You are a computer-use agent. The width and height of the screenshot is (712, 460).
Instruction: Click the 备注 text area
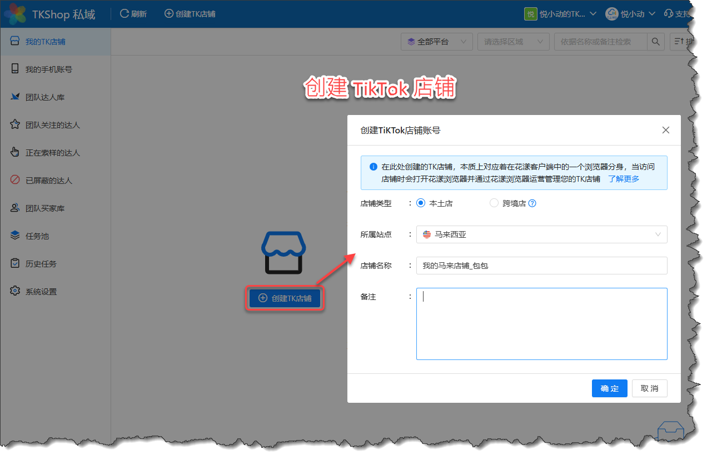click(542, 324)
